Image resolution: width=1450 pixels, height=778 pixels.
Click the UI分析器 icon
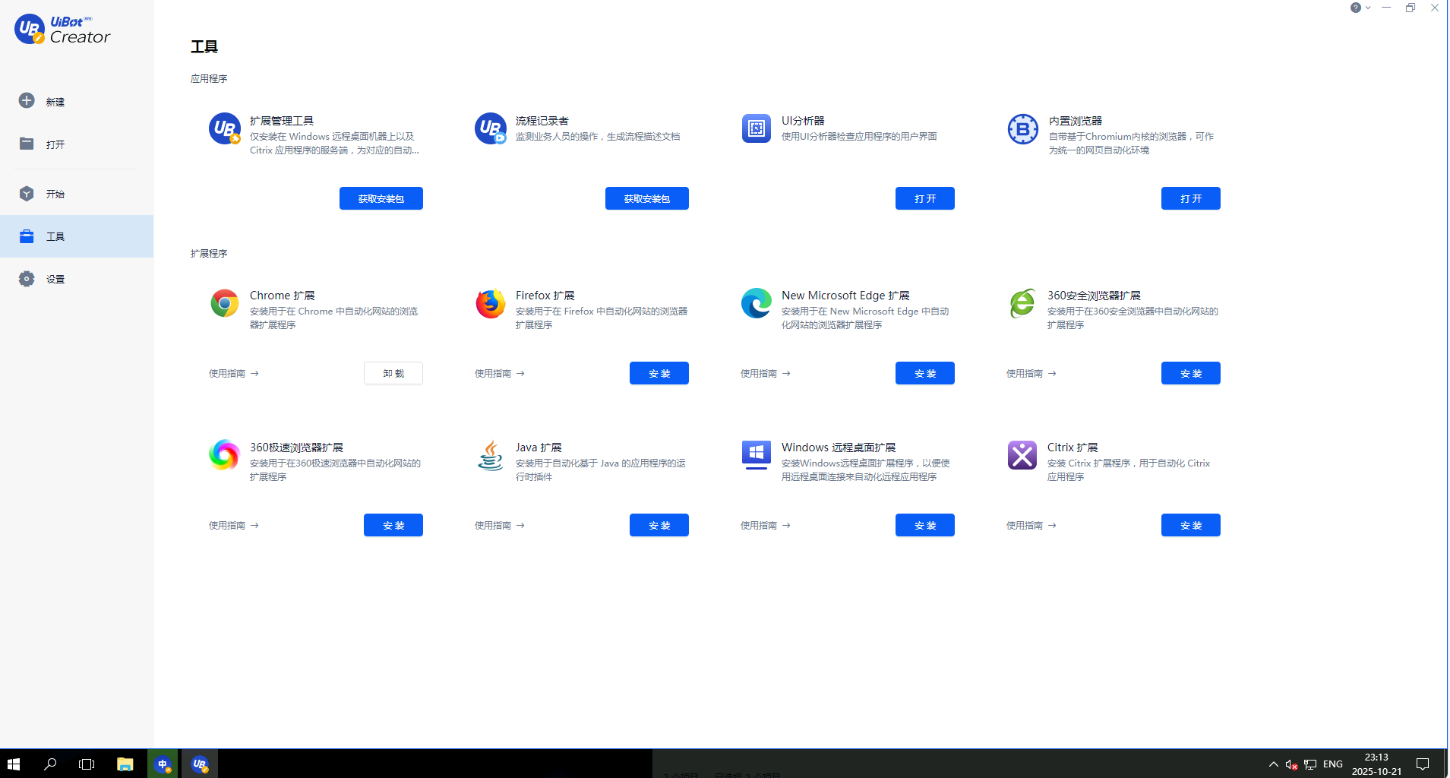[x=756, y=128]
